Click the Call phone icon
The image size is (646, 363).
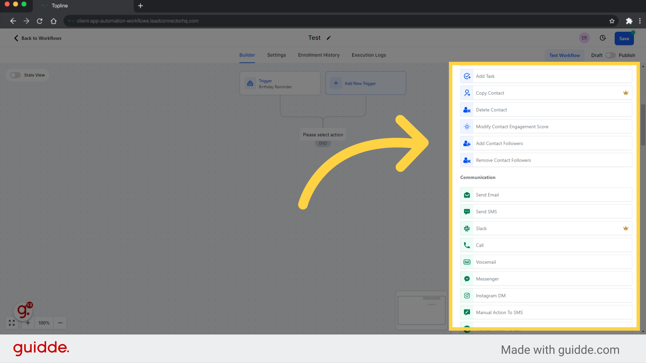[467, 245]
